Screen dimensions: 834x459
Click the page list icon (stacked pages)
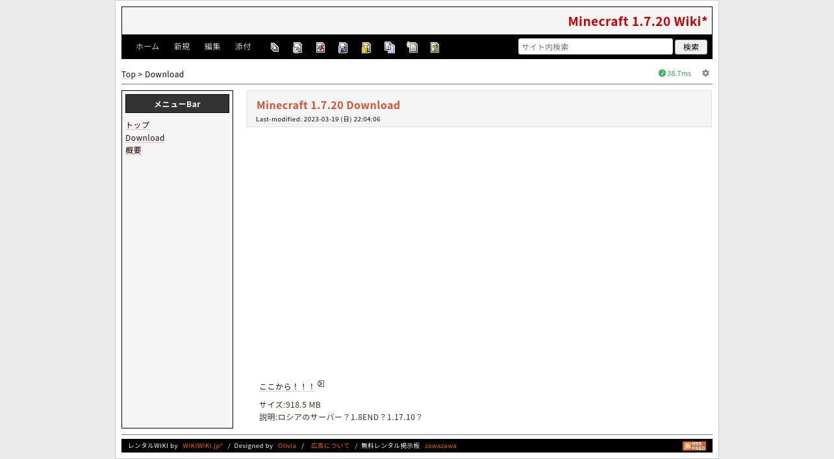tap(275, 47)
